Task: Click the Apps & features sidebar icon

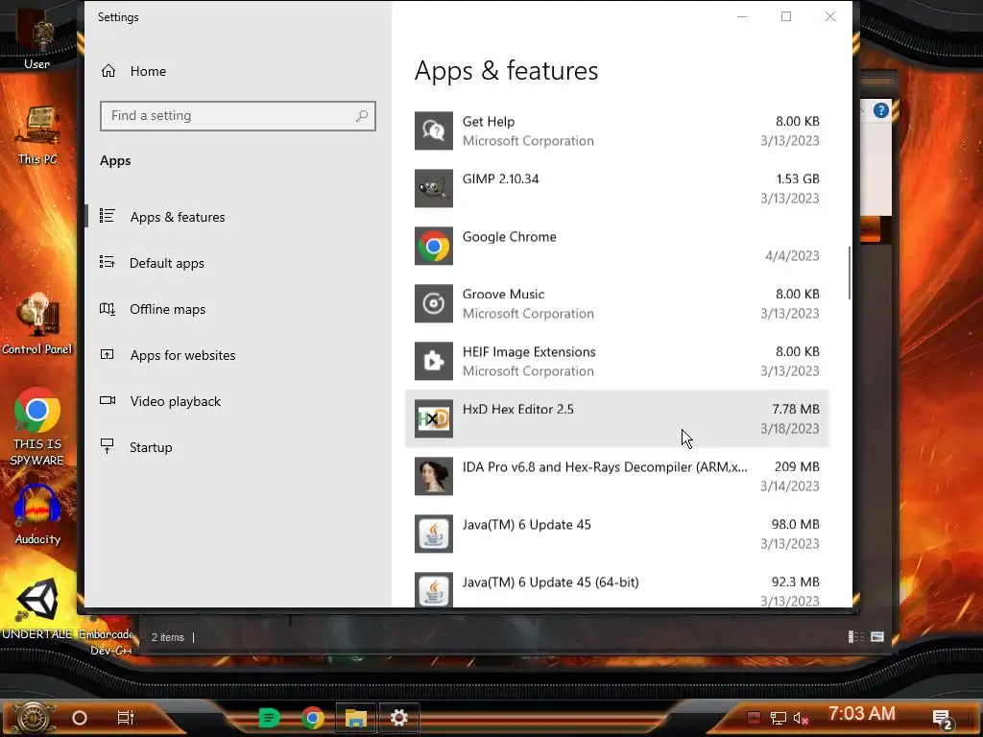Action: (108, 216)
